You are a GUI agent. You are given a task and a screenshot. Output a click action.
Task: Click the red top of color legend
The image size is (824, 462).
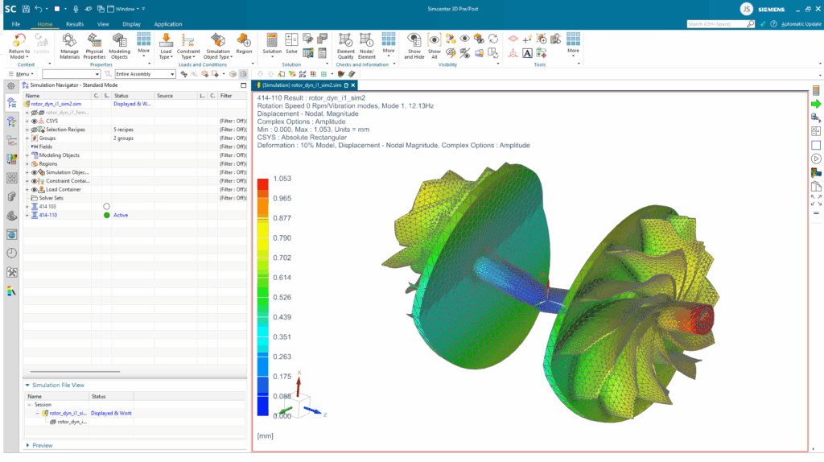click(262, 185)
